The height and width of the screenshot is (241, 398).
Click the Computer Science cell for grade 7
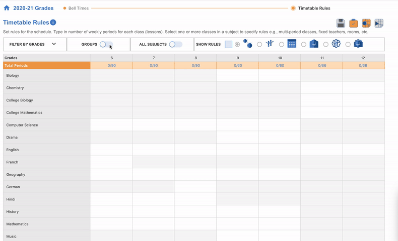point(153,125)
